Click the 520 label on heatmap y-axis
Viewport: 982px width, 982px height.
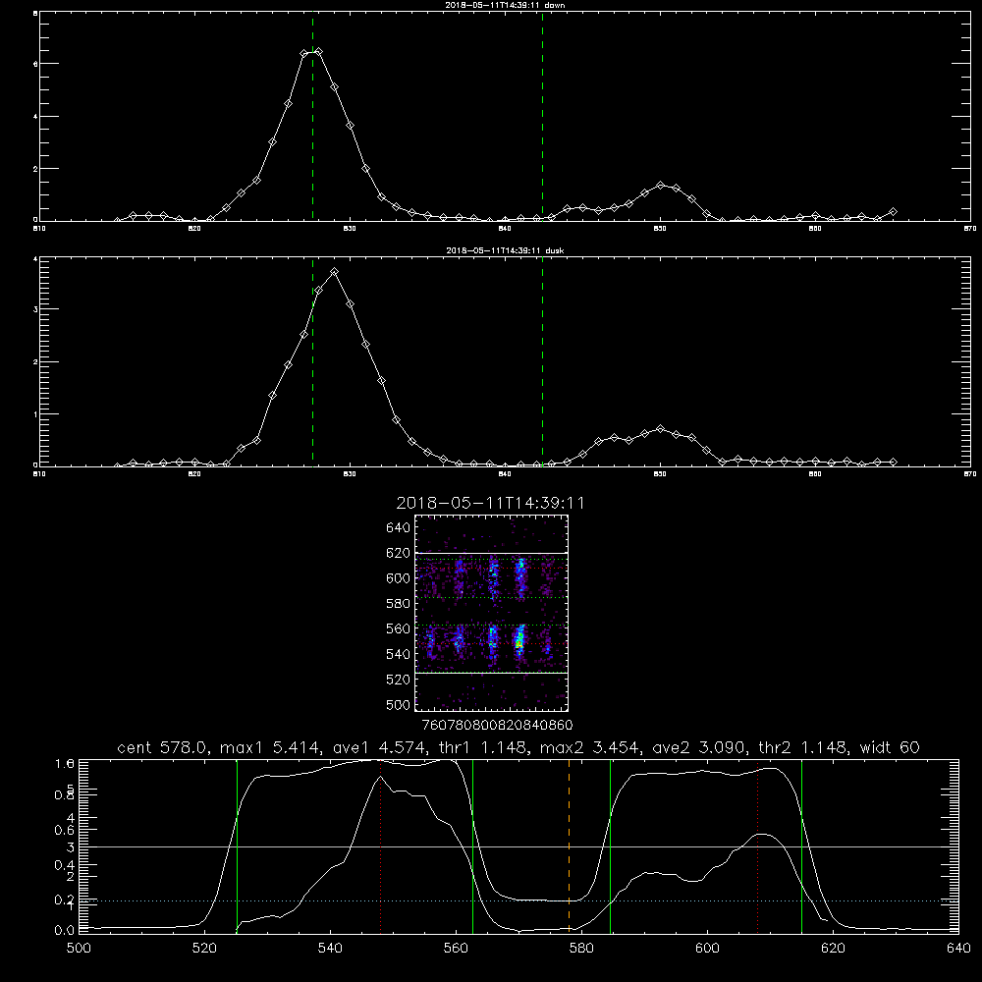pyautogui.click(x=399, y=680)
